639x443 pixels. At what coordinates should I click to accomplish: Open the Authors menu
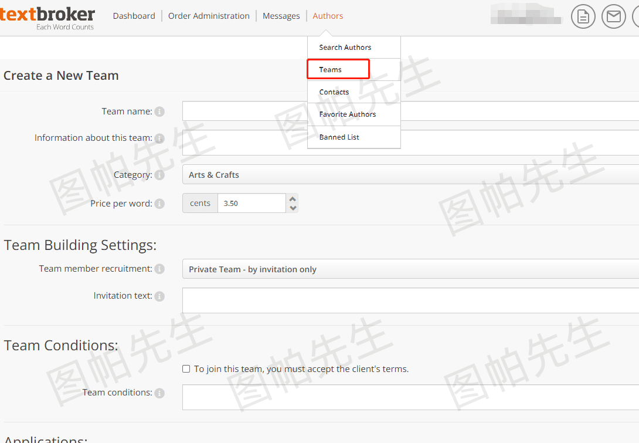(328, 16)
